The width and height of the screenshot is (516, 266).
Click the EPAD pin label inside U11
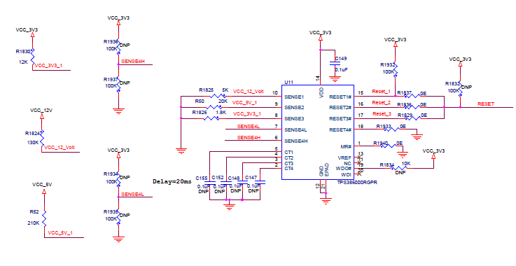(x=327, y=169)
